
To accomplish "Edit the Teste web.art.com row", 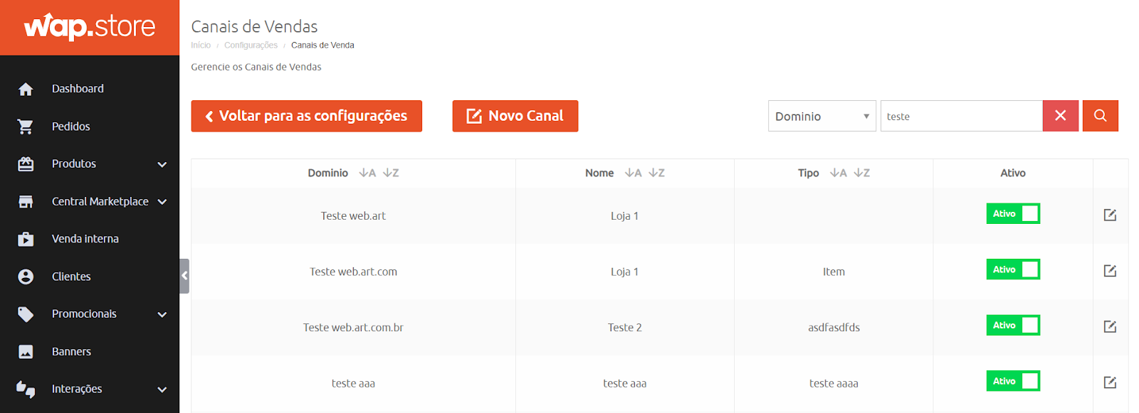I will [1110, 271].
